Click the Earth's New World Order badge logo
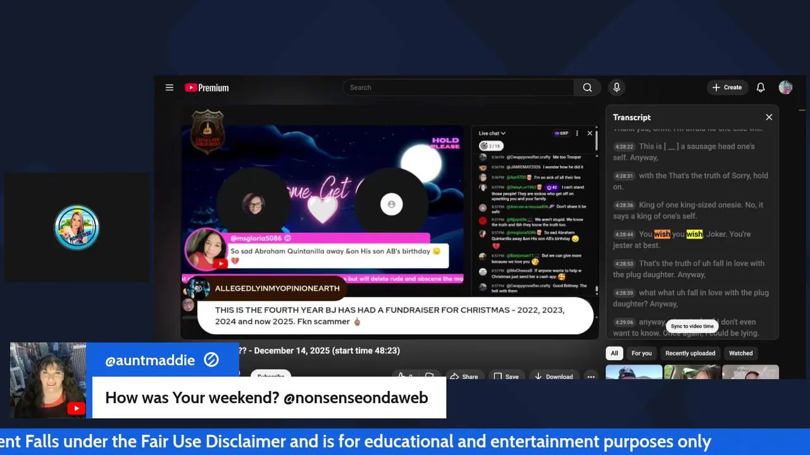Image resolution: width=810 pixels, height=455 pixels. (208, 131)
